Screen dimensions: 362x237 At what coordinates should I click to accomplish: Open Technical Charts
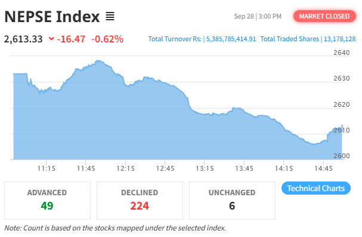point(316,188)
